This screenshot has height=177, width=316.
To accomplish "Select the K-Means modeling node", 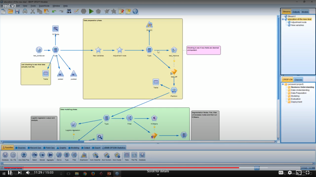I will click(x=154, y=118).
